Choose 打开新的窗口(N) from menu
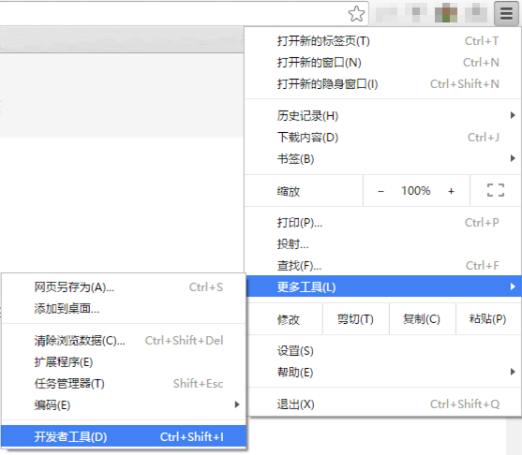Image resolution: width=522 pixels, height=455 pixels. [x=383, y=63]
